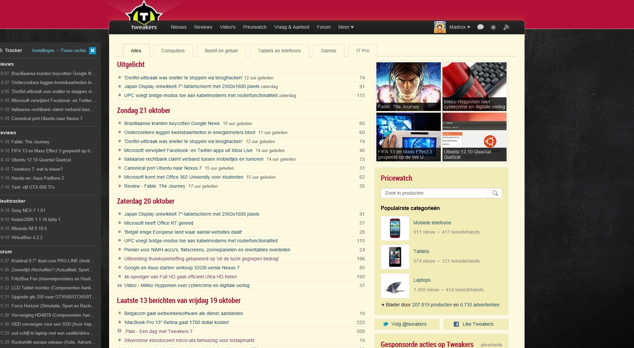Click the Tablets category thumbnail
The width and height of the screenshot is (634, 348).
[x=395, y=257]
